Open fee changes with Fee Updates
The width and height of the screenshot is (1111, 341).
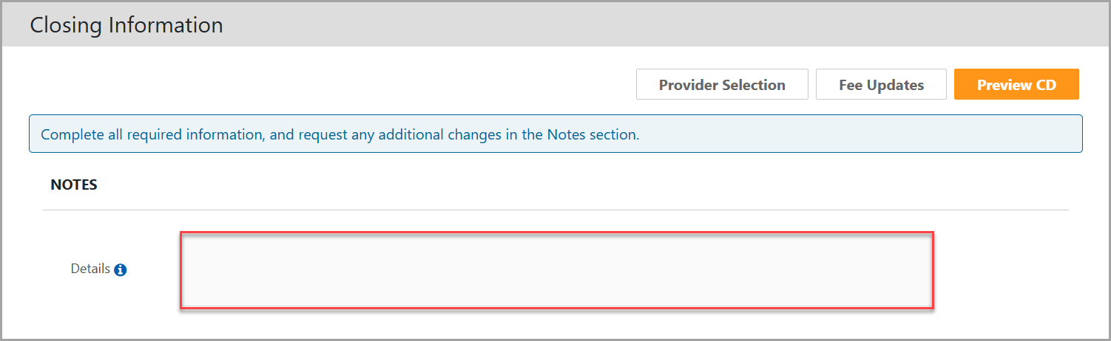[881, 84]
